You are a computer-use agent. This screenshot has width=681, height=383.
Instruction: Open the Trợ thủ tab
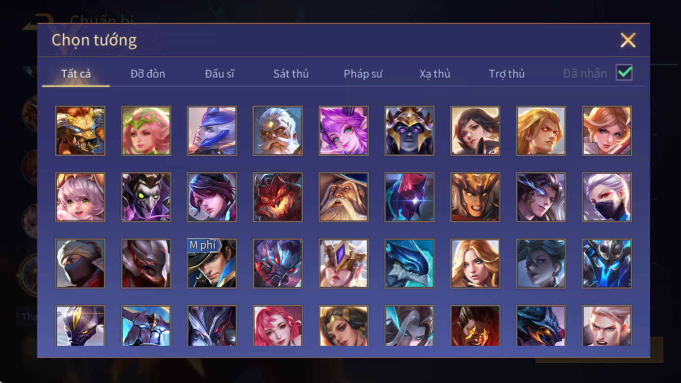(507, 74)
